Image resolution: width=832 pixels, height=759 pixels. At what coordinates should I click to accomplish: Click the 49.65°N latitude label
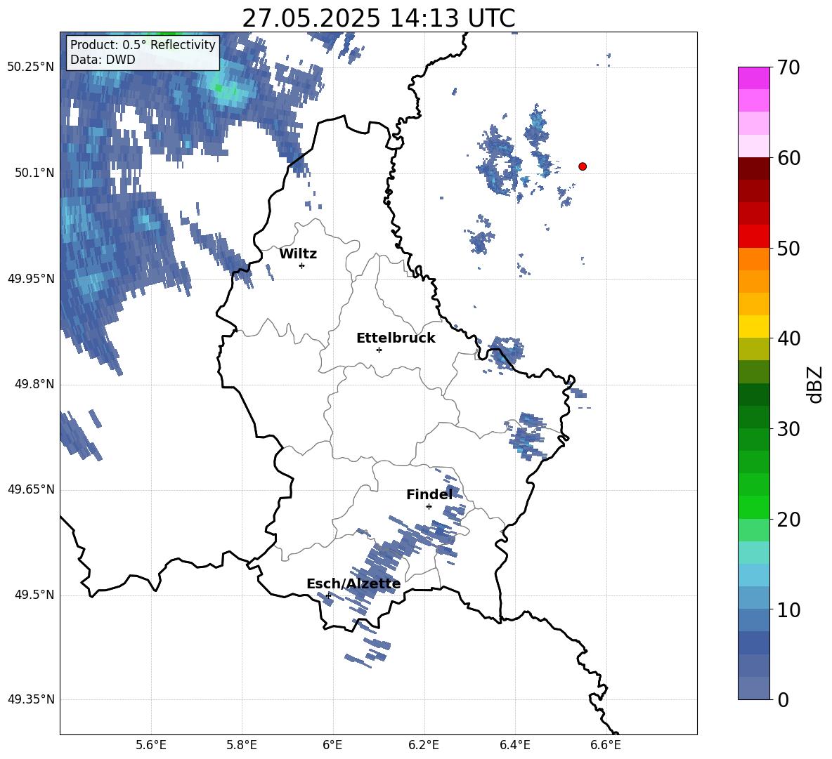31,489
